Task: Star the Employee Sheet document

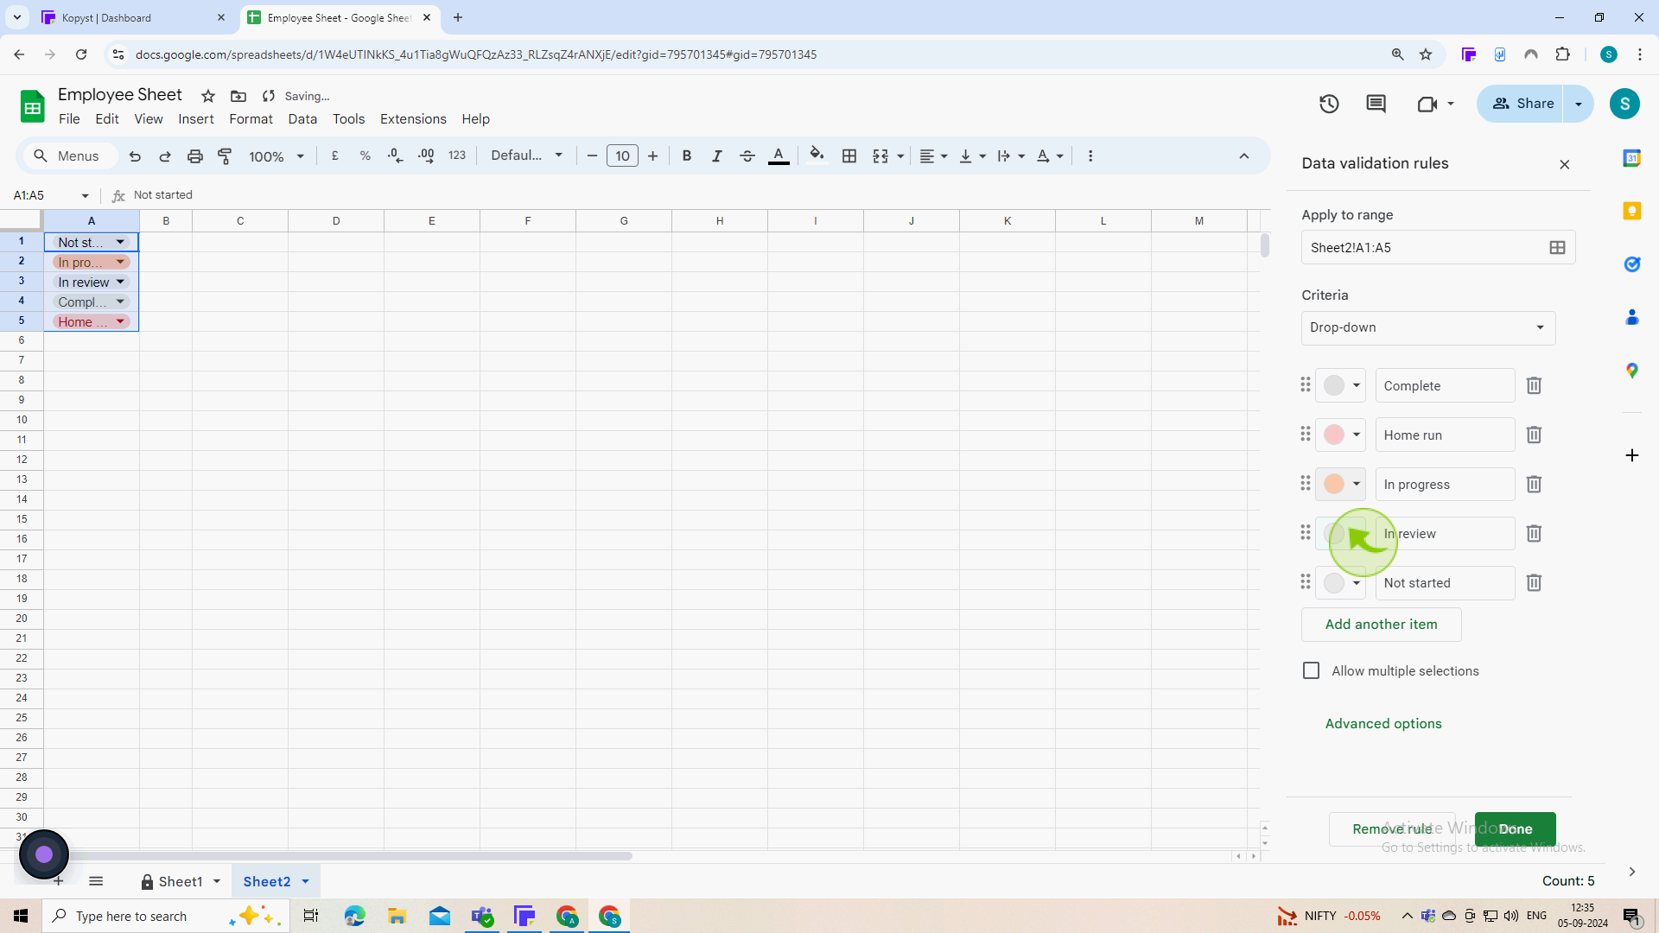Action: 208,96
